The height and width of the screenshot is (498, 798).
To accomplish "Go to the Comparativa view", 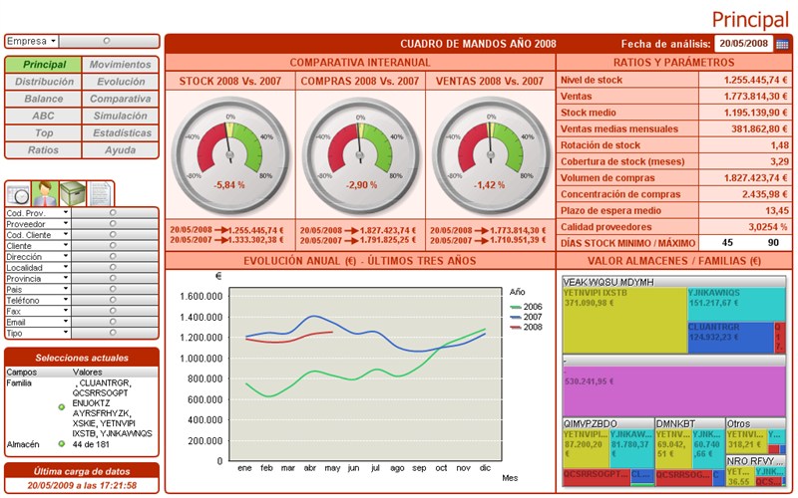I will coord(120,99).
